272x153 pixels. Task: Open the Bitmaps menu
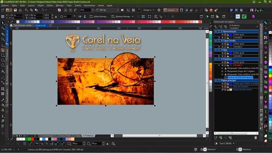pyautogui.click(x=59, y=6)
